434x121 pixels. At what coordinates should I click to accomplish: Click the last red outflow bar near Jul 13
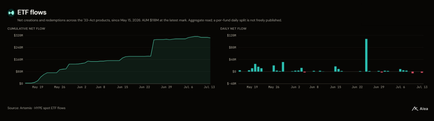422,72
